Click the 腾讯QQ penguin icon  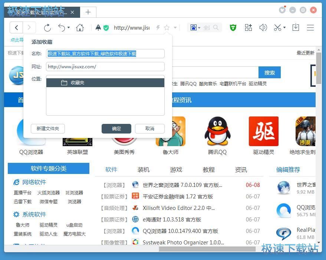[217, 131]
